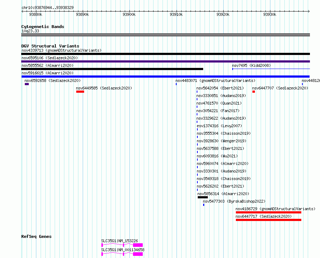Click the SLC35G1|NM_001134658 gene label
Screen dimensions: 320x258
tap(123, 250)
